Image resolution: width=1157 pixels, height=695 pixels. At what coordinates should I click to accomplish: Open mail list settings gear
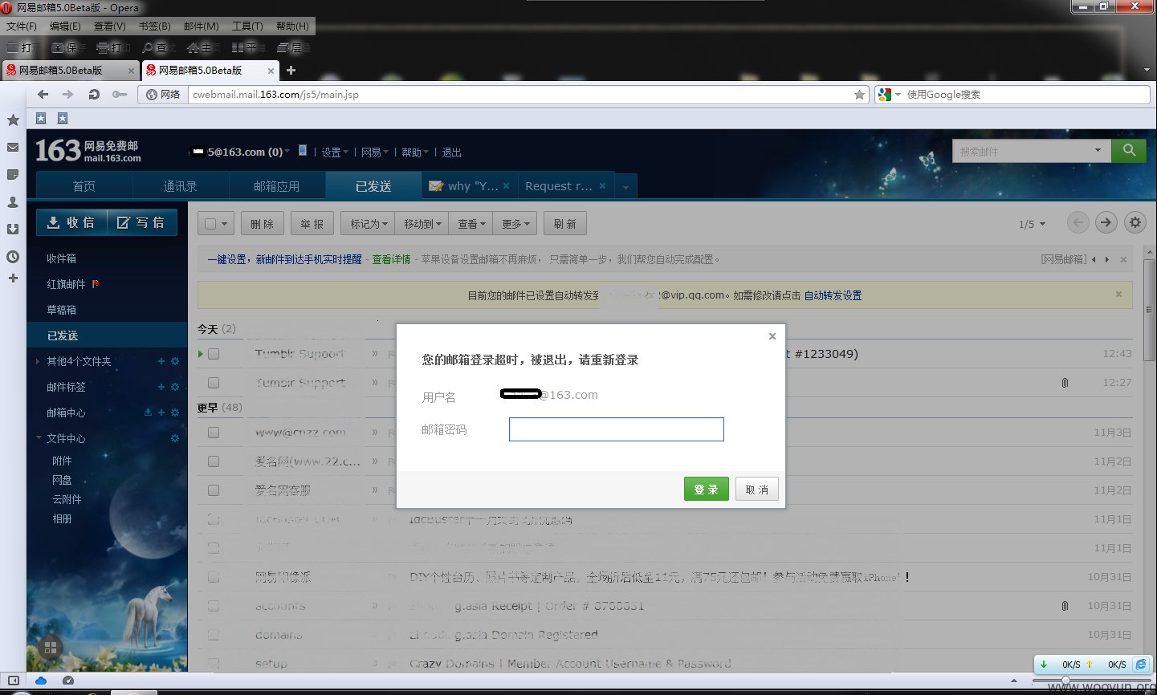1135,222
